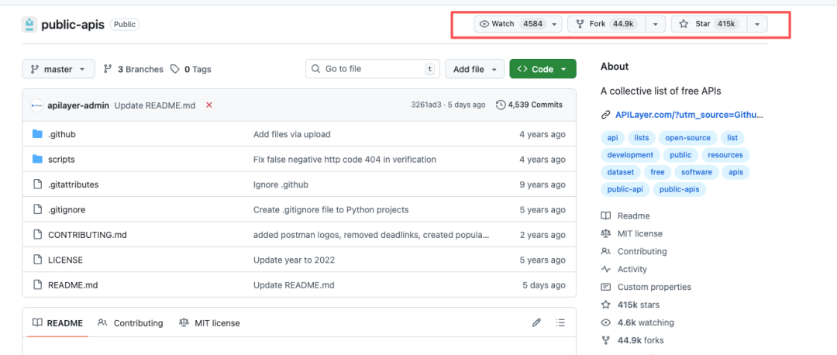Click the resources topic tag
837x355 pixels.
pyautogui.click(x=725, y=155)
